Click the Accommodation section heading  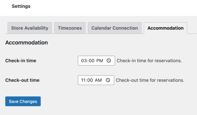[27, 43]
